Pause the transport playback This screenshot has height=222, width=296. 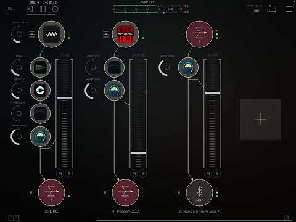click(x=43, y=9)
